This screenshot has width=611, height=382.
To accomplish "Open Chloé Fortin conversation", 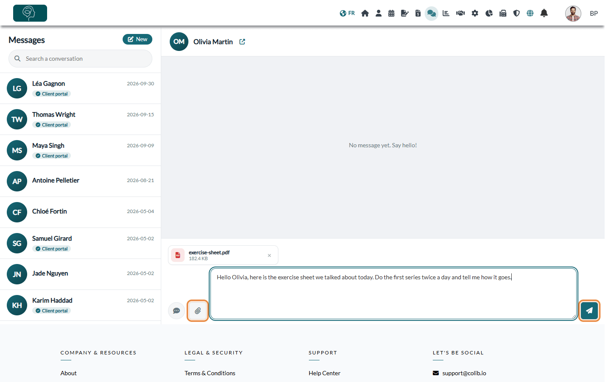I will pyautogui.click(x=80, y=212).
